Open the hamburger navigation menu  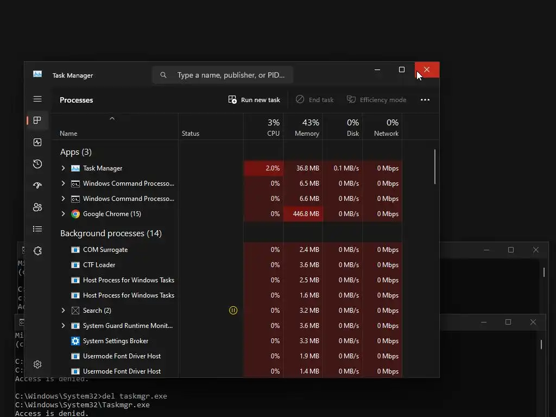pos(37,99)
